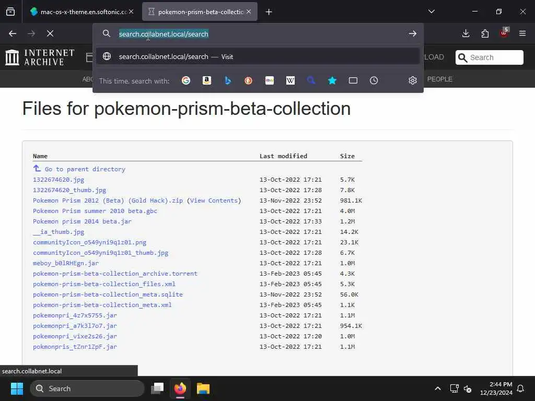Open the Windows Start menu
Screen dimensions: 535x401
click(x=17, y=388)
